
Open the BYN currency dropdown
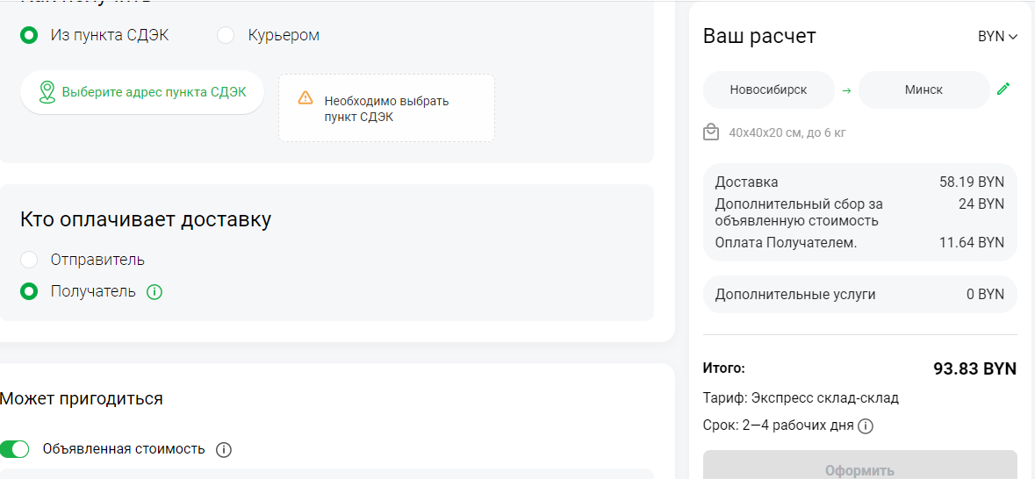(x=997, y=37)
